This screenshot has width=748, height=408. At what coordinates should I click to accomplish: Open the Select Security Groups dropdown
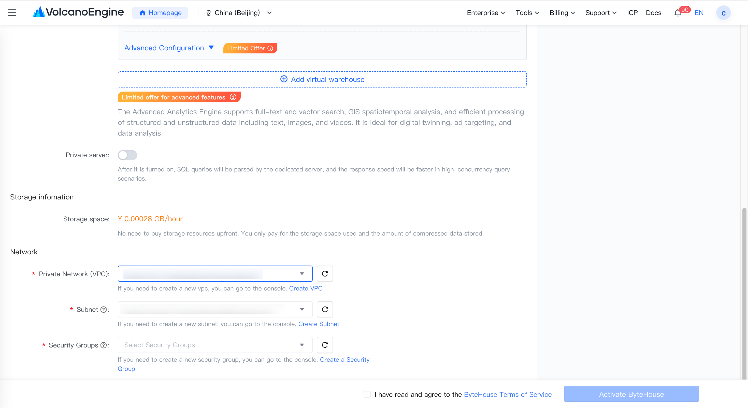(x=215, y=345)
